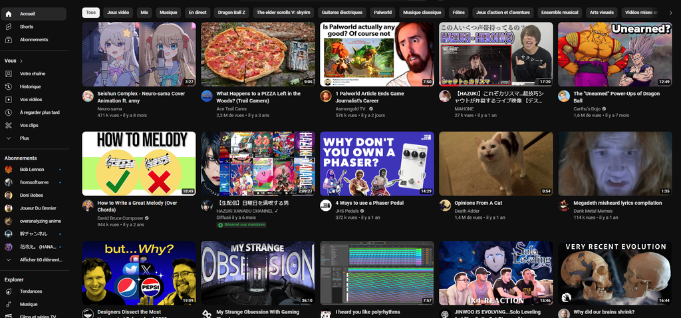Open the HOW TO MELODY thumbnail

(x=139, y=164)
